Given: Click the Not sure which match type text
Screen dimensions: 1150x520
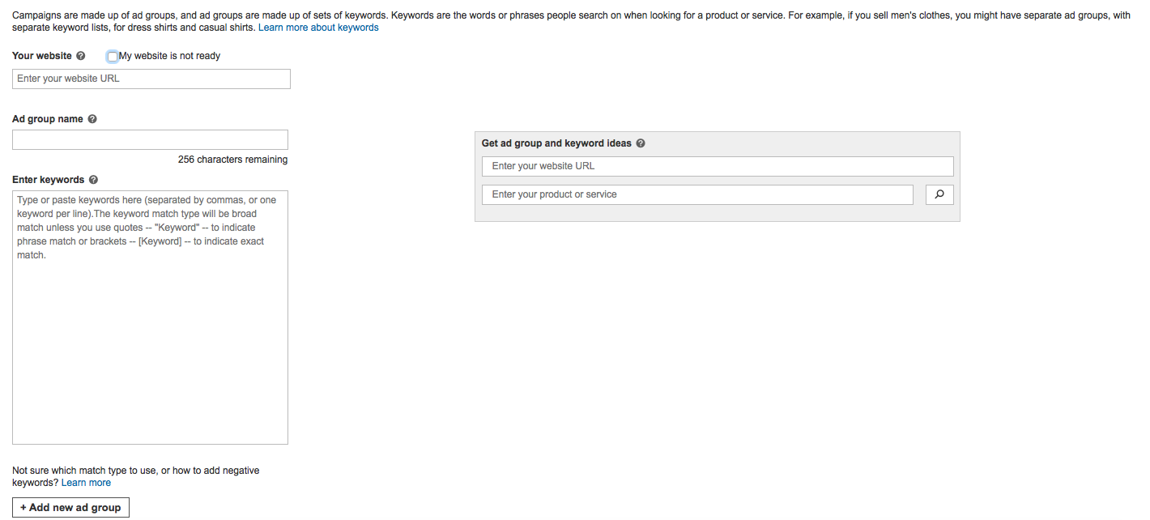Looking at the screenshot, I should (136, 471).
